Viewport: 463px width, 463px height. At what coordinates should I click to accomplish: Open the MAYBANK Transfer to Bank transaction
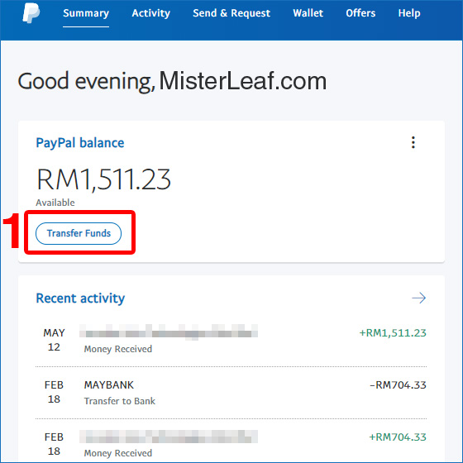pos(231,393)
